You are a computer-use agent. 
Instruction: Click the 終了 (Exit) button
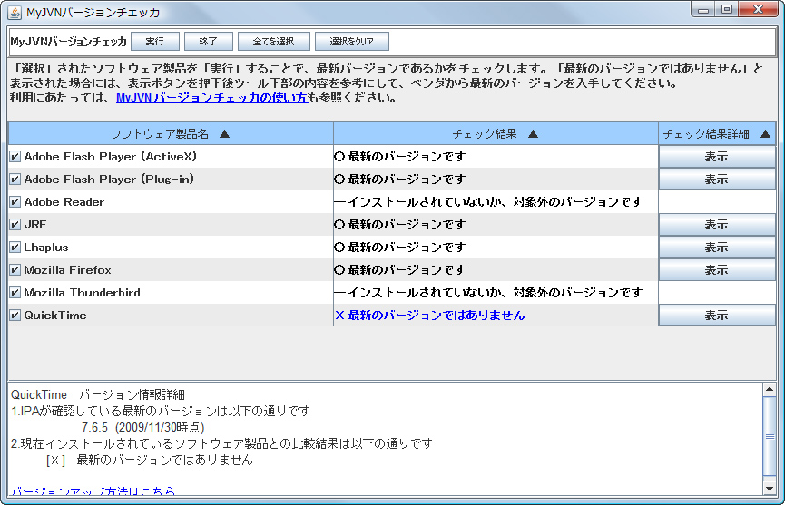(x=208, y=42)
